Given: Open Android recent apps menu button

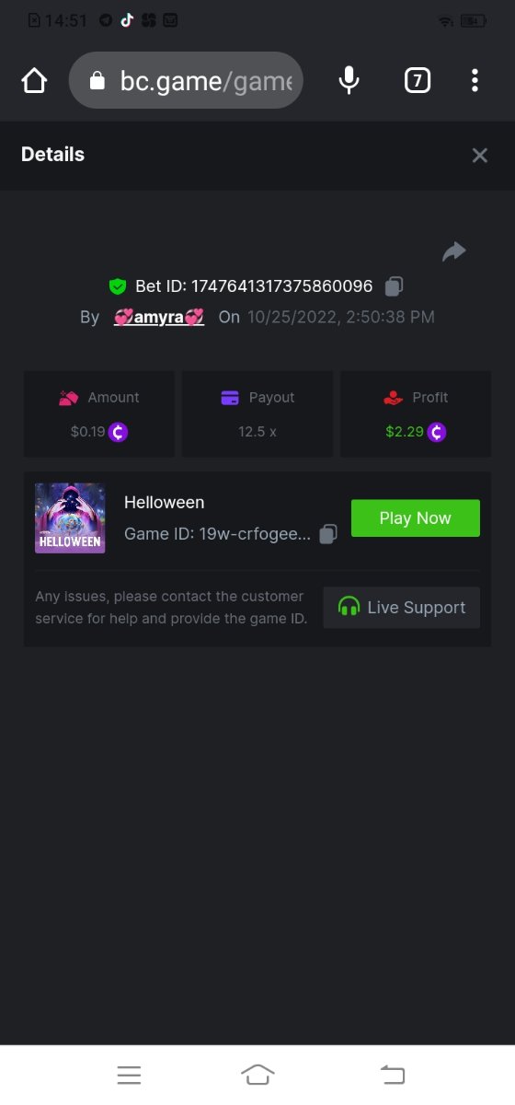Looking at the screenshot, I should (x=129, y=1075).
